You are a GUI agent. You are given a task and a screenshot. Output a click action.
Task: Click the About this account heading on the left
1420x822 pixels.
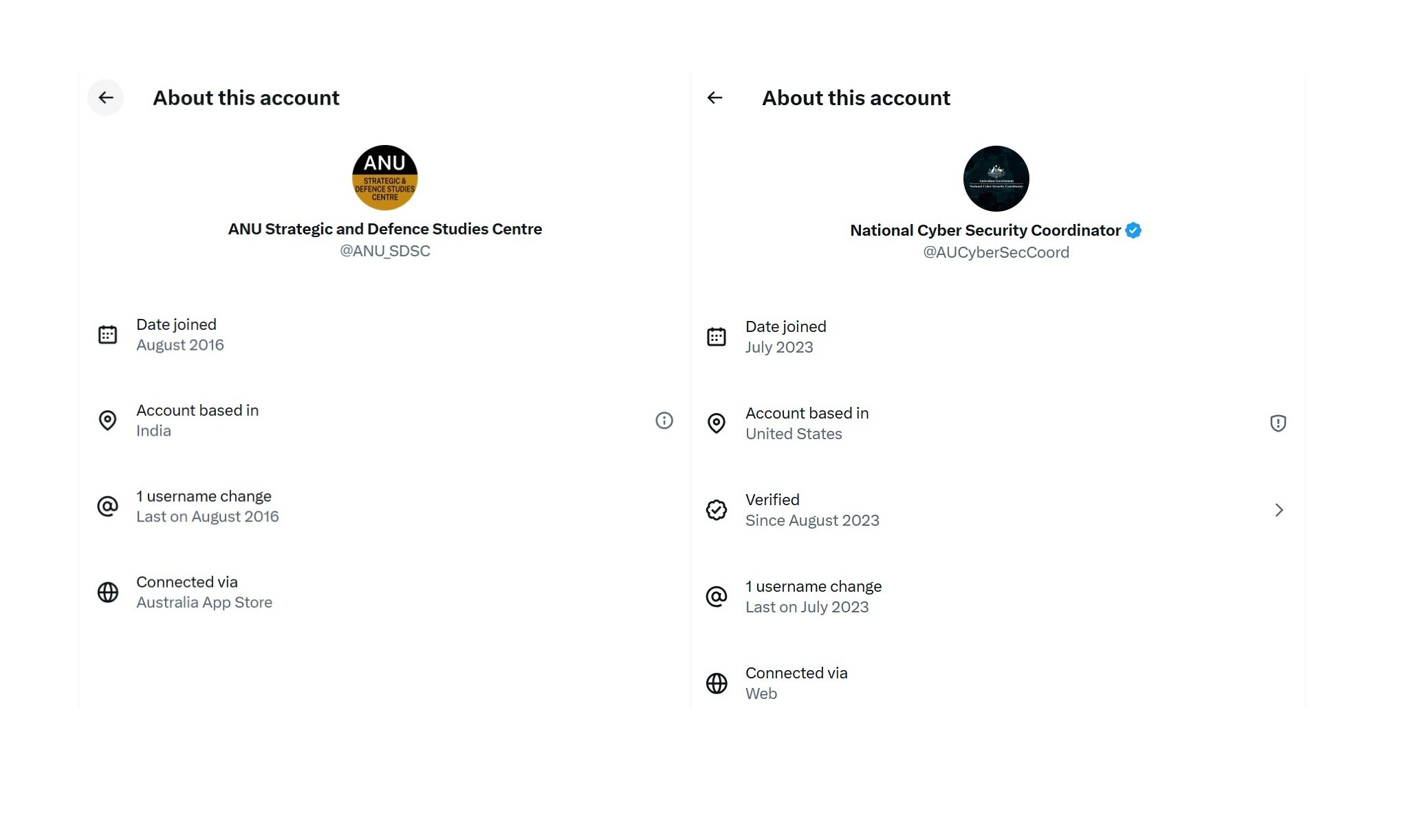(245, 98)
